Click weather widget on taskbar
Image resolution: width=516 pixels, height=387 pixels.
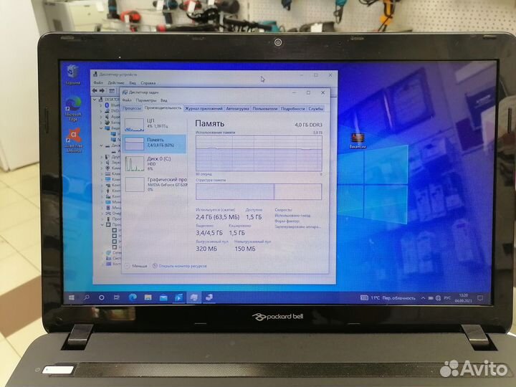click(x=388, y=298)
